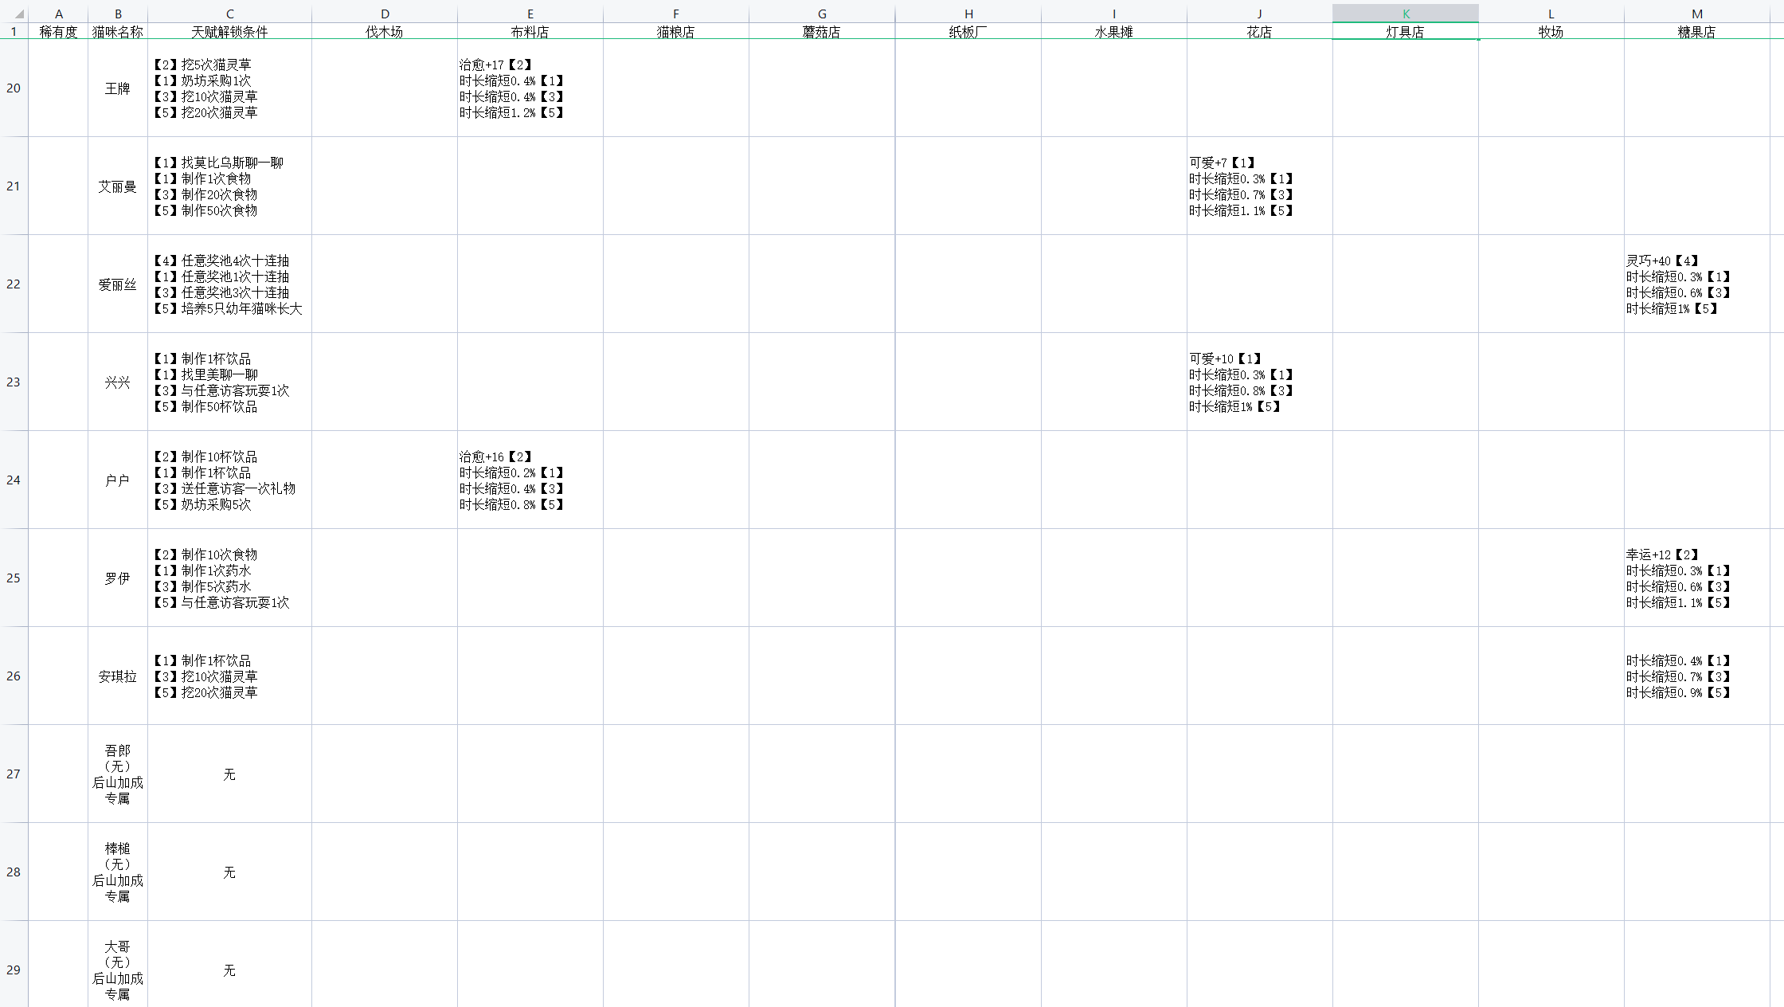Select the cell starting with 棒槌
Image resolution: width=1784 pixels, height=1007 pixels.
(118, 872)
